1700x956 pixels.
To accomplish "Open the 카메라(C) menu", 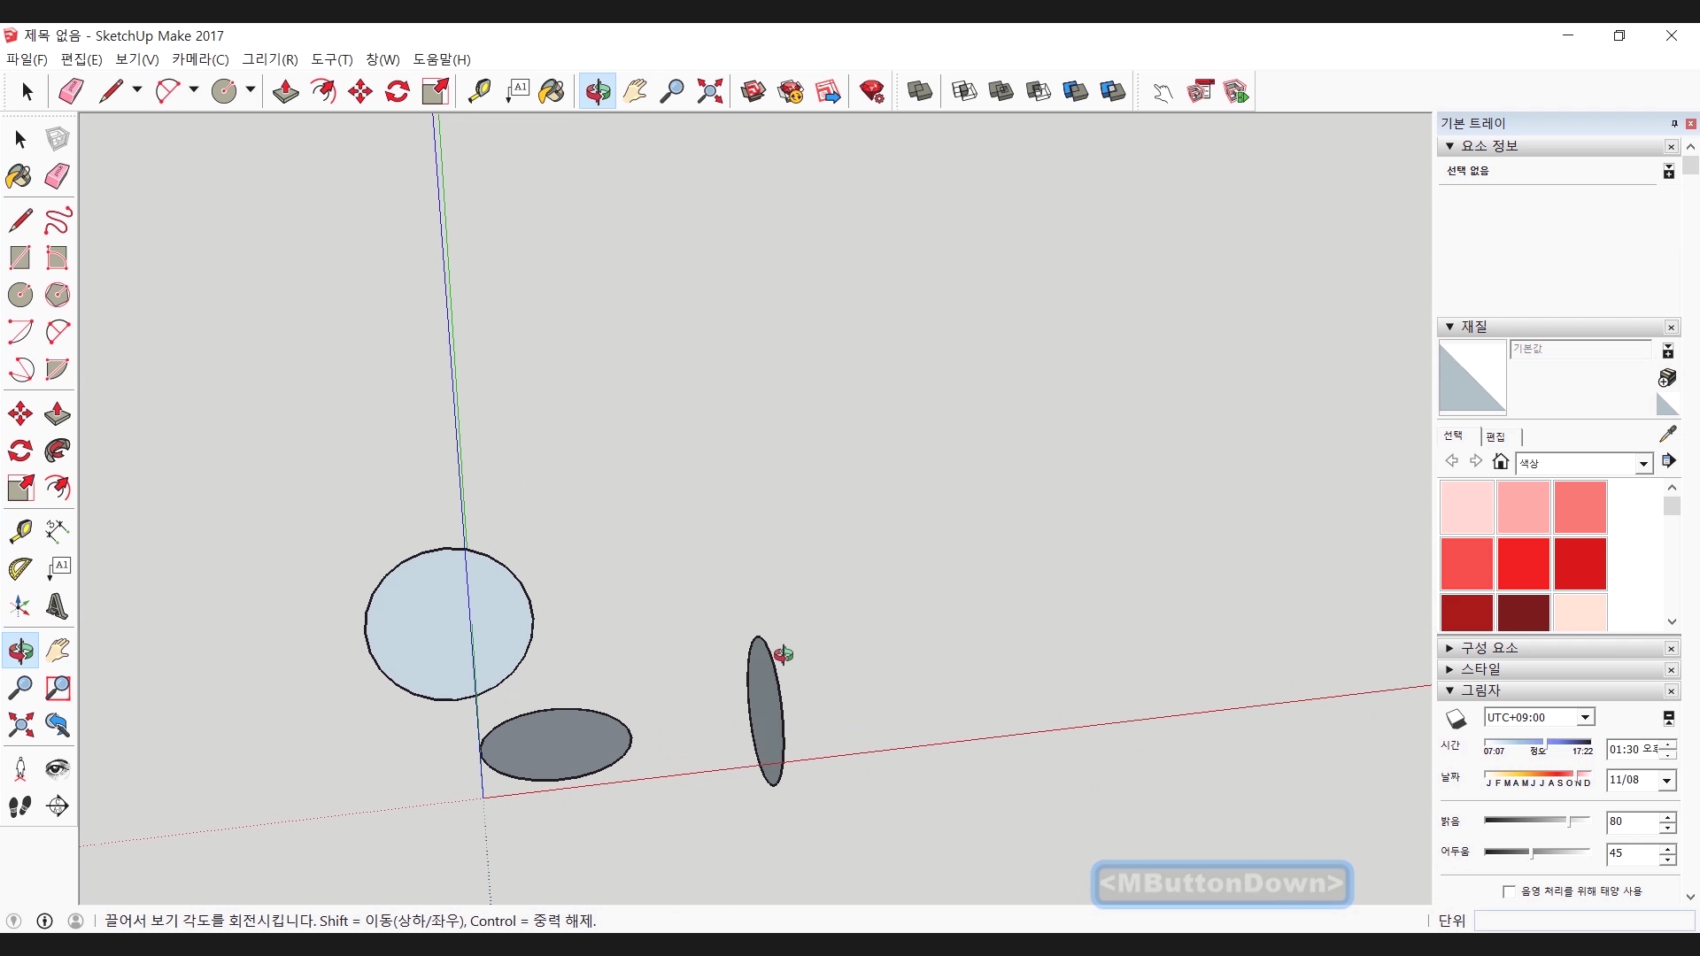I will 200,59.
